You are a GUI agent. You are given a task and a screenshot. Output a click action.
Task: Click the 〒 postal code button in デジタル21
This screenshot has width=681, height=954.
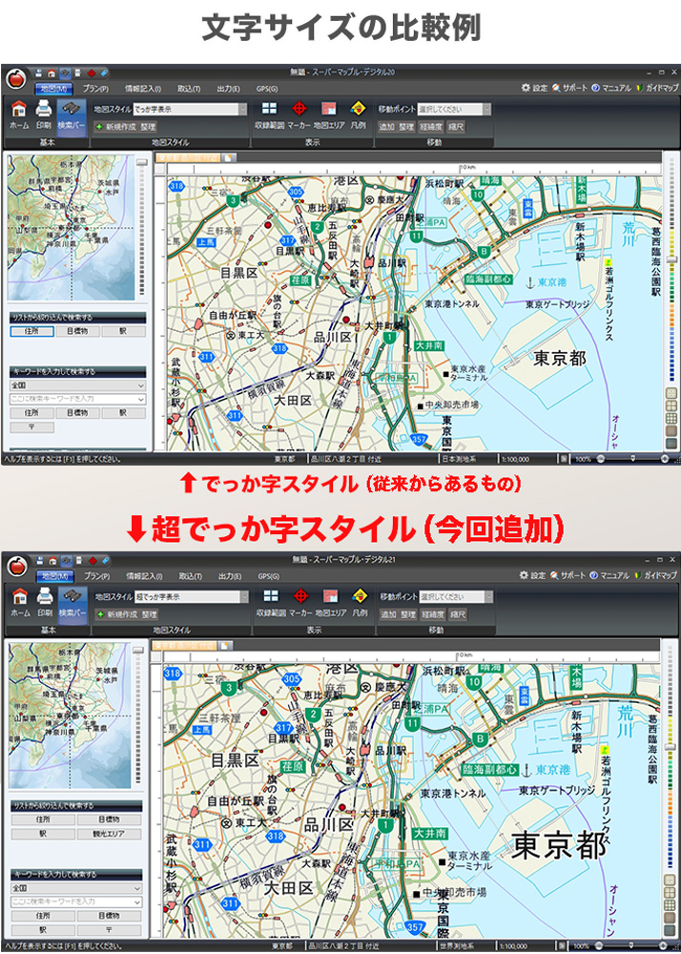pyautogui.click(x=110, y=929)
